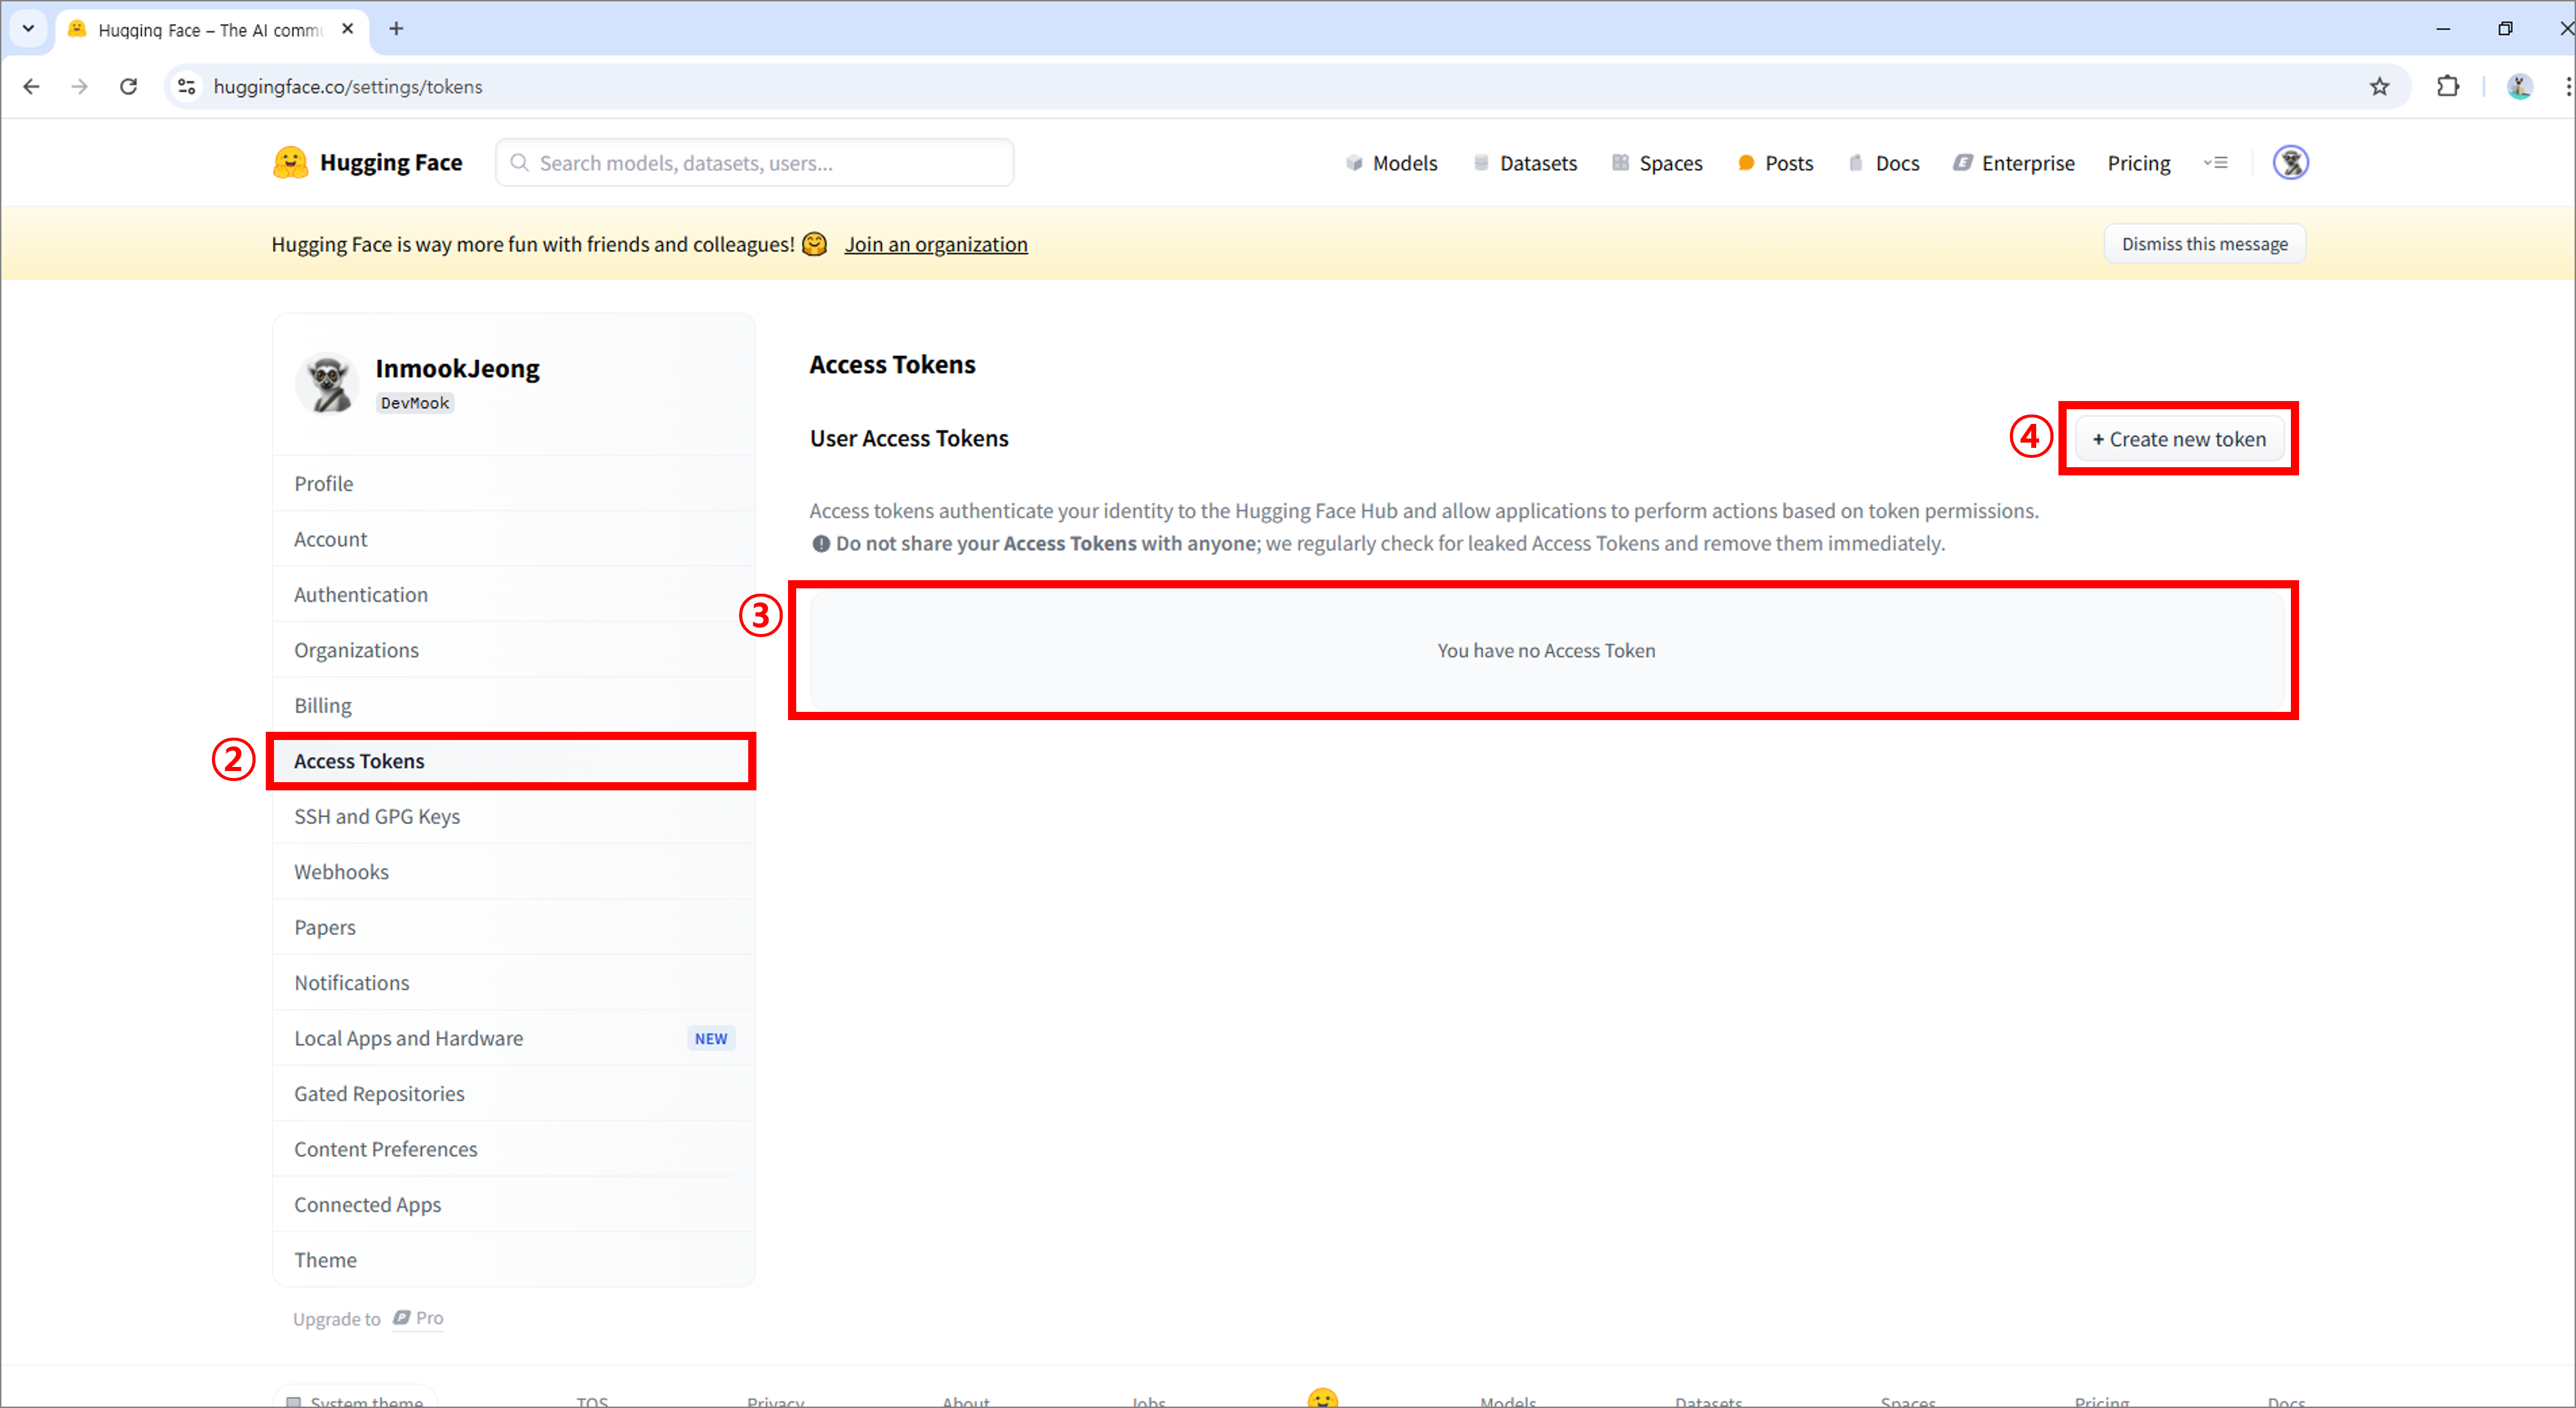Image resolution: width=2576 pixels, height=1408 pixels.
Task: Expand the more navigation menu
Action: (x=2216, y=163)
